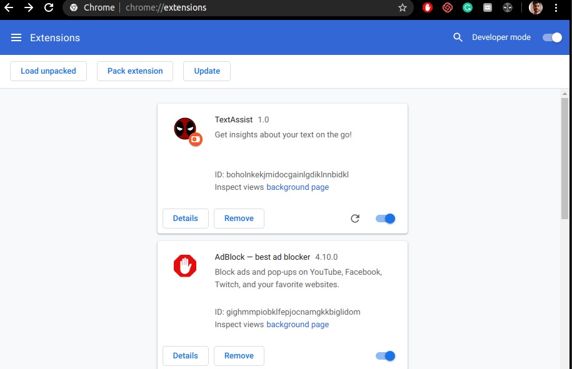
Task: Click the 'Developer mode' label
Action: point(501,37)
